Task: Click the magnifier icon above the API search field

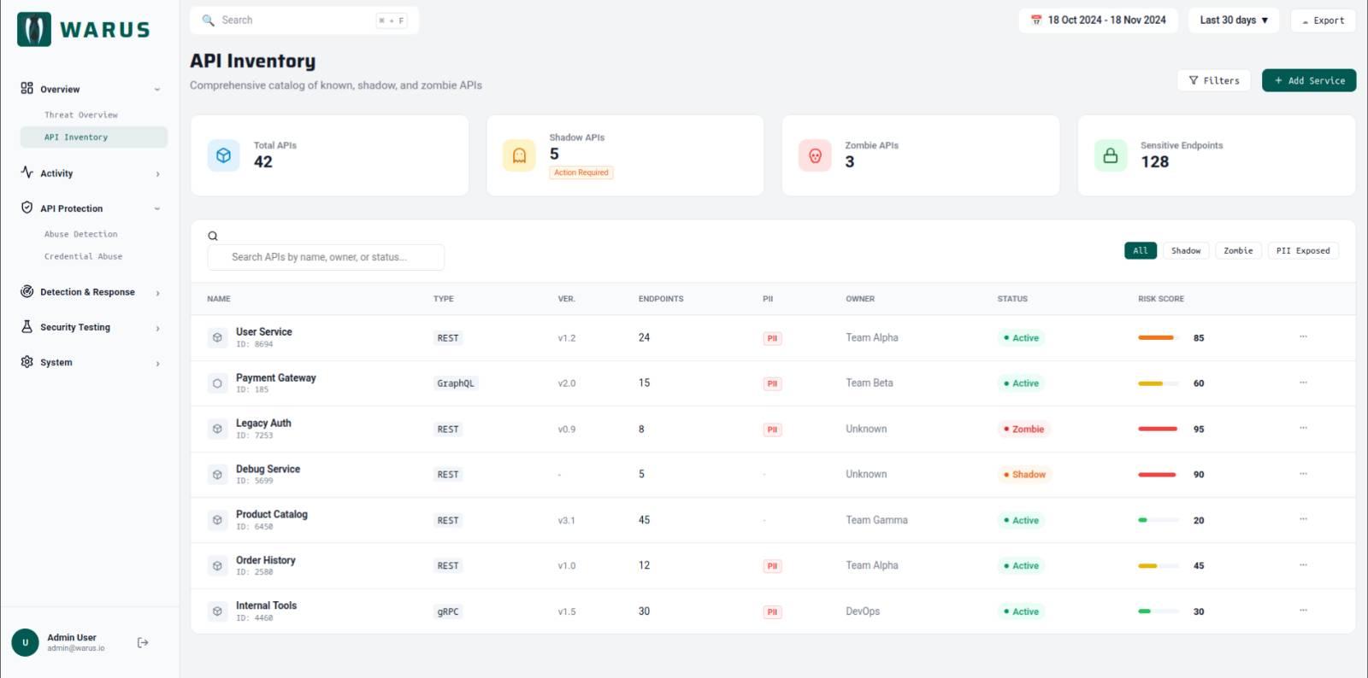Action: coord(213,236)
